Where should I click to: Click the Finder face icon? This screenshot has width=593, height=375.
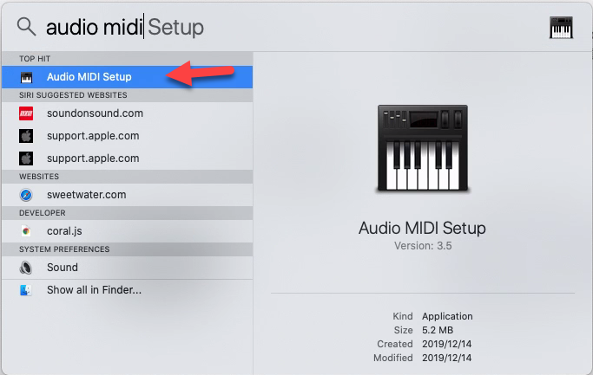tap(26, 290)
